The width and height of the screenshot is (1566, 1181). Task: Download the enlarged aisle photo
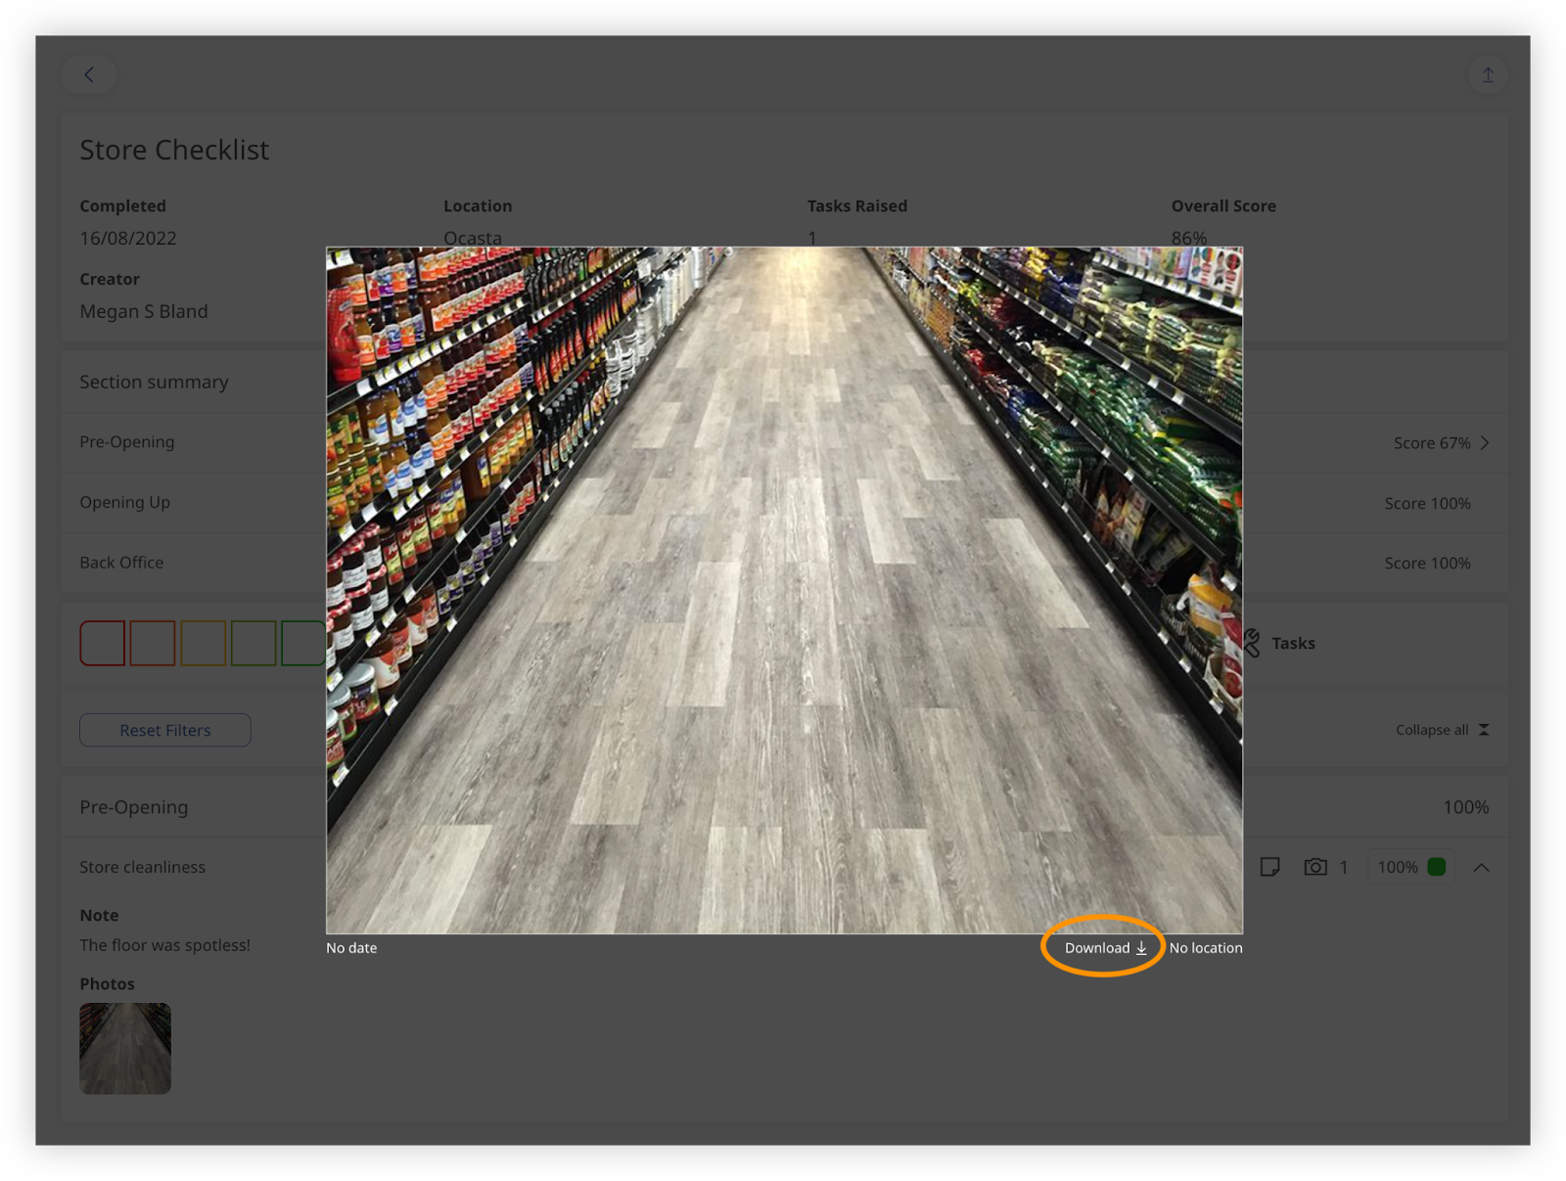(x=1105, y=947)
